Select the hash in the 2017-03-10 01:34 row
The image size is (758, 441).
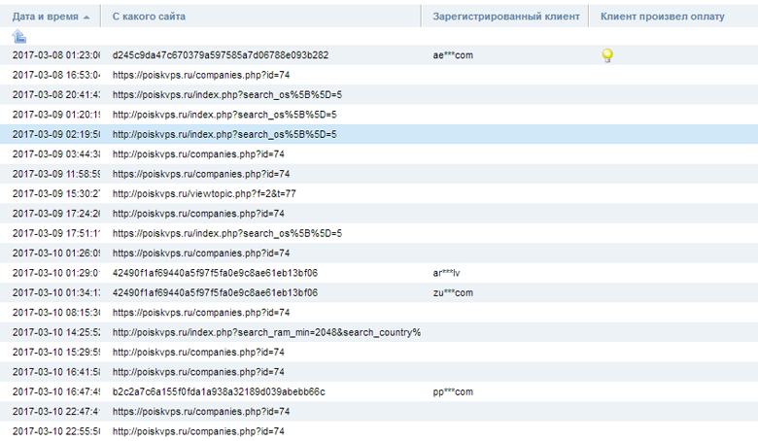pyautogui.click(x=215, y=292)
